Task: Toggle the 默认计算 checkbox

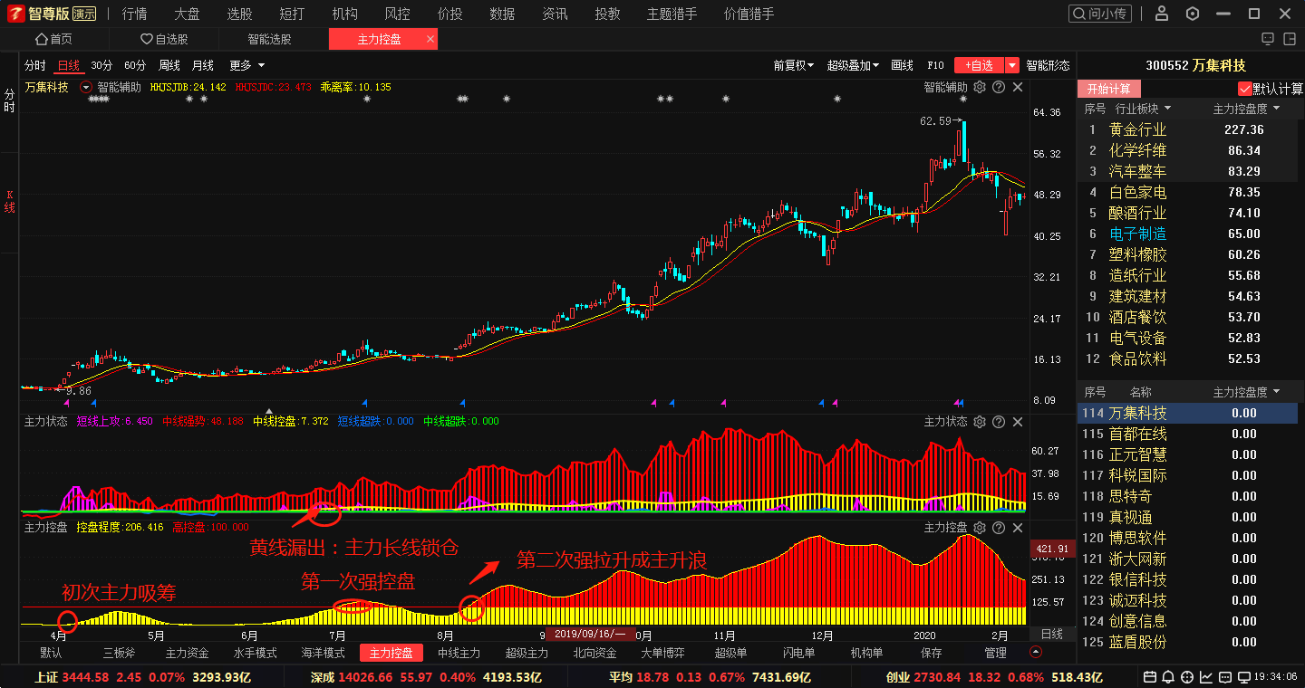Action: 1244,89
